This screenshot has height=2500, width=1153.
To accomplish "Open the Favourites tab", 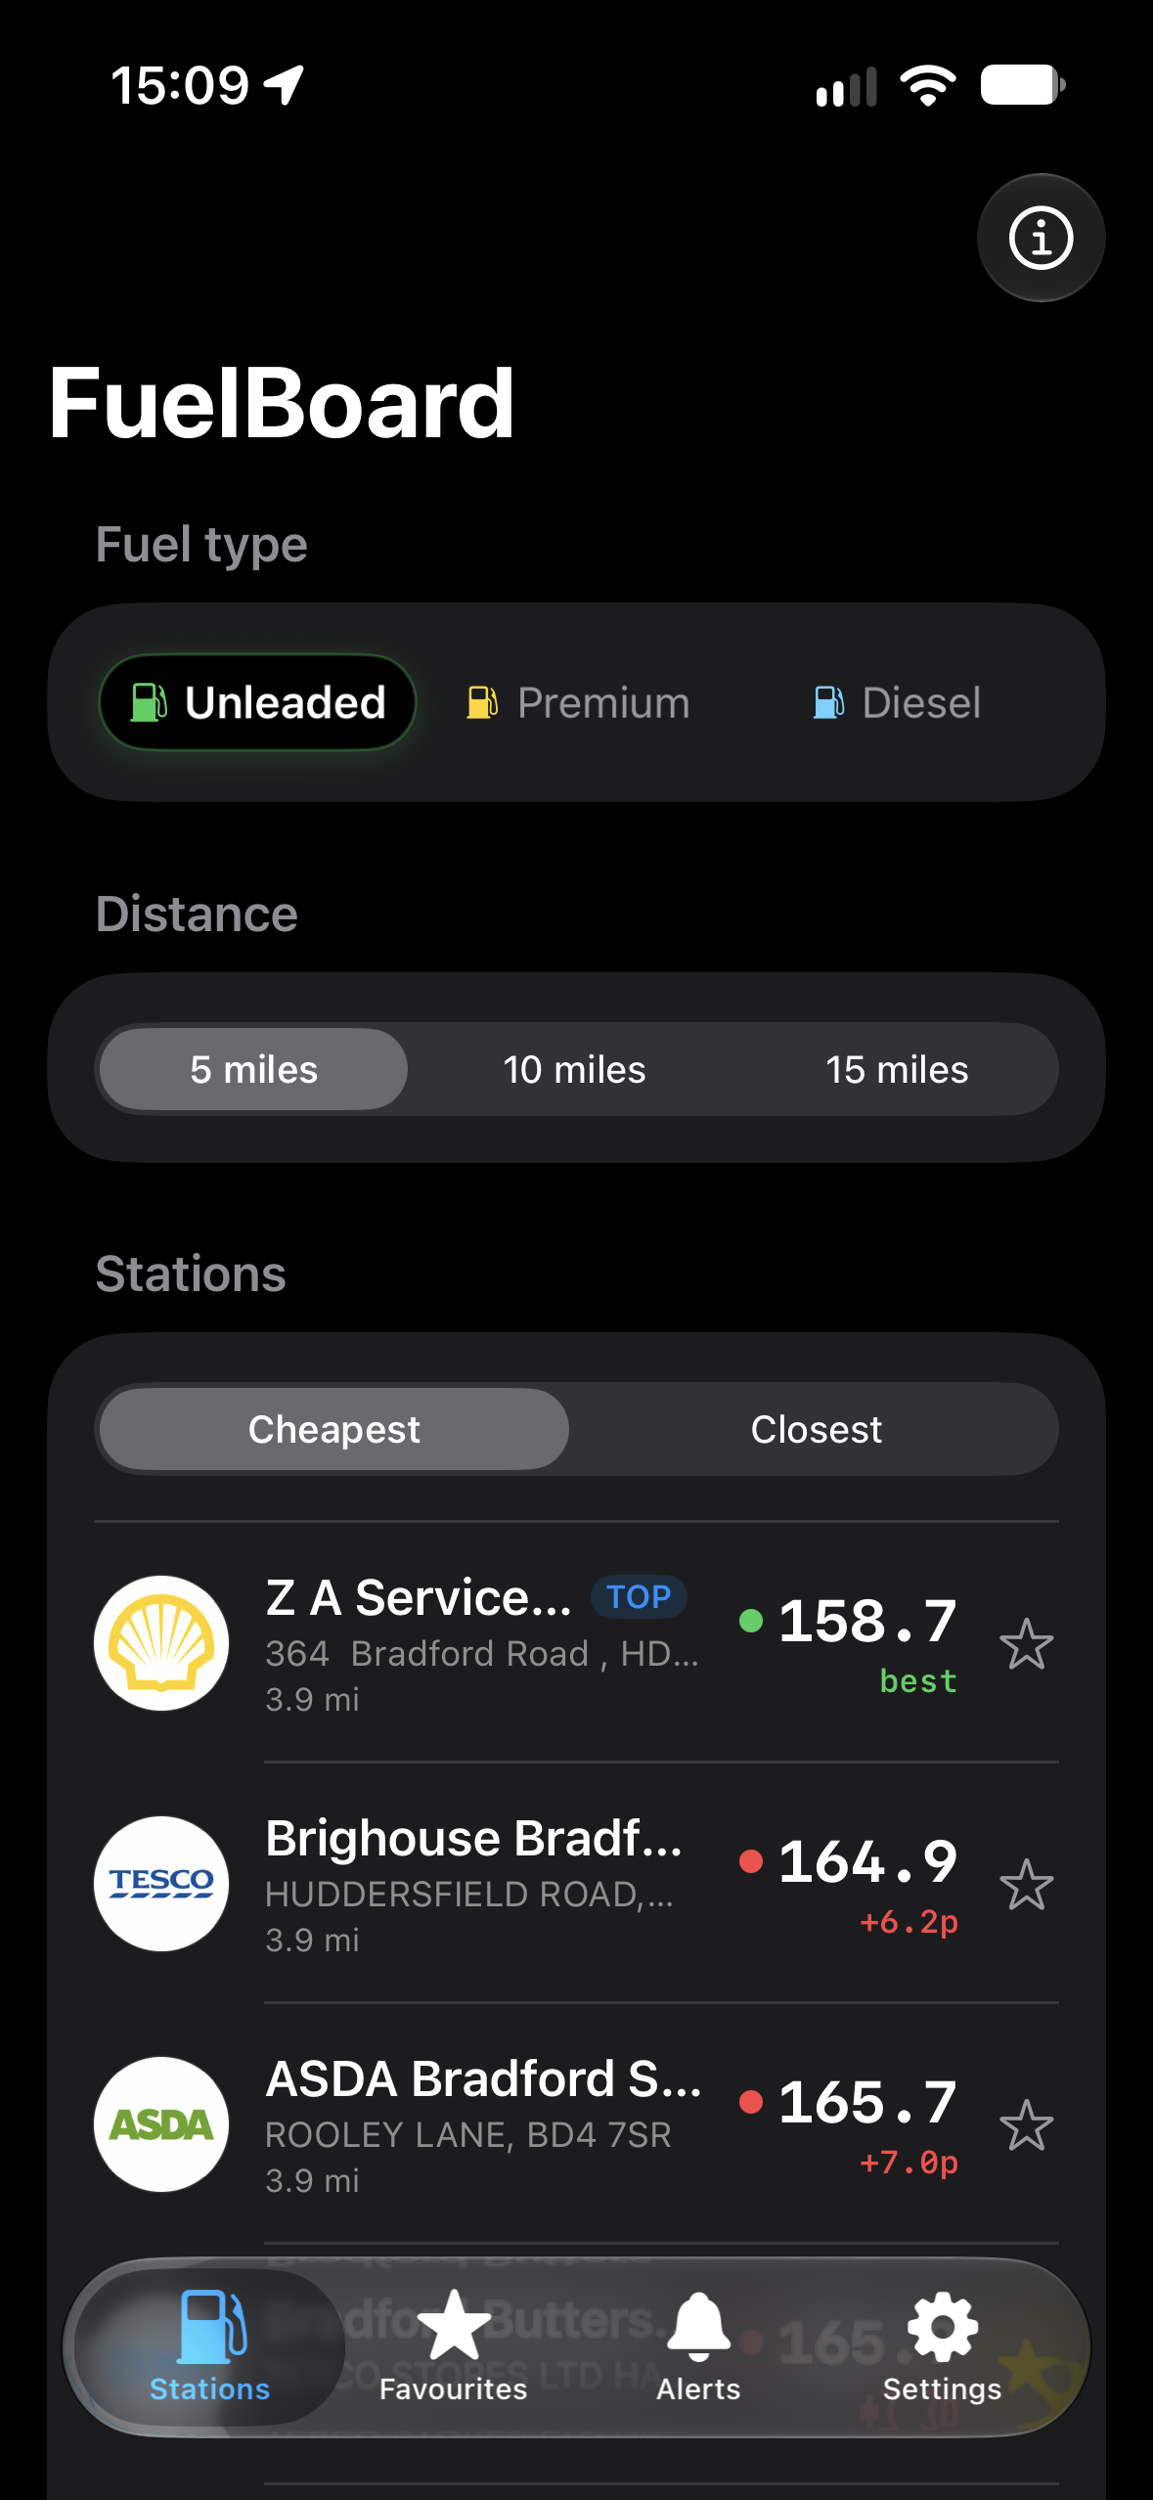I will (454, 2345).
